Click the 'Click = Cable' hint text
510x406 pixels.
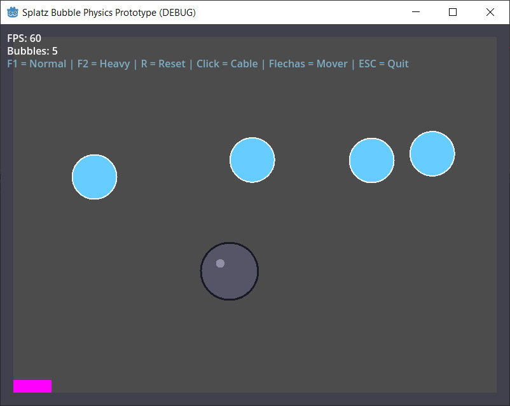[227, 64]
